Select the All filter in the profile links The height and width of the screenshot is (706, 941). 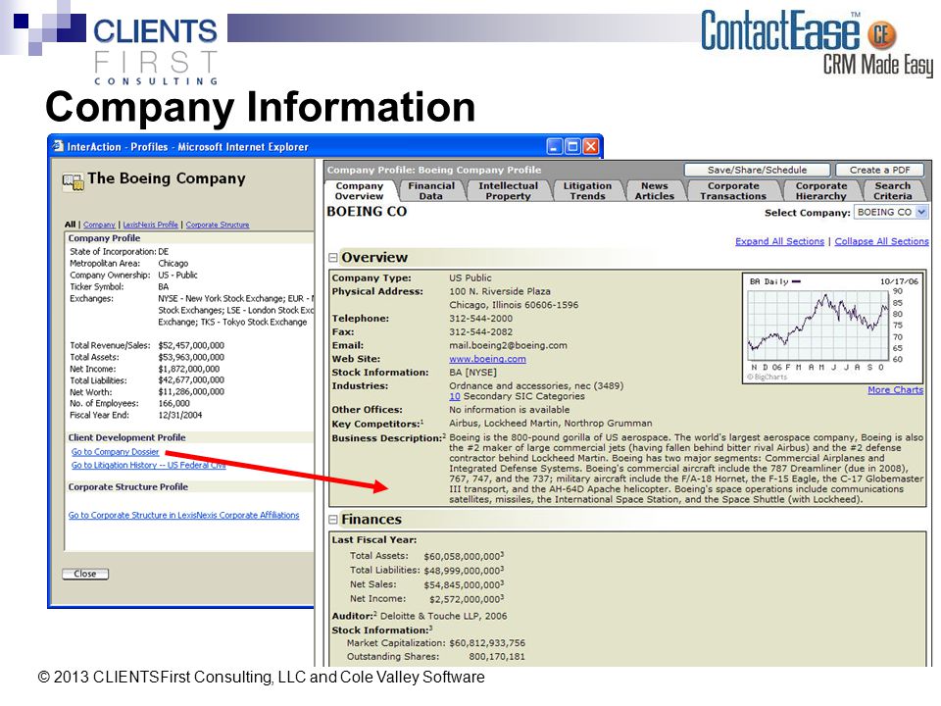tap(70, 225)
